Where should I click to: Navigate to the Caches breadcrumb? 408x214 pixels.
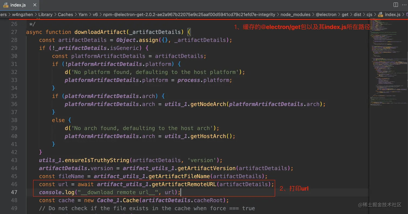point(65,15)
